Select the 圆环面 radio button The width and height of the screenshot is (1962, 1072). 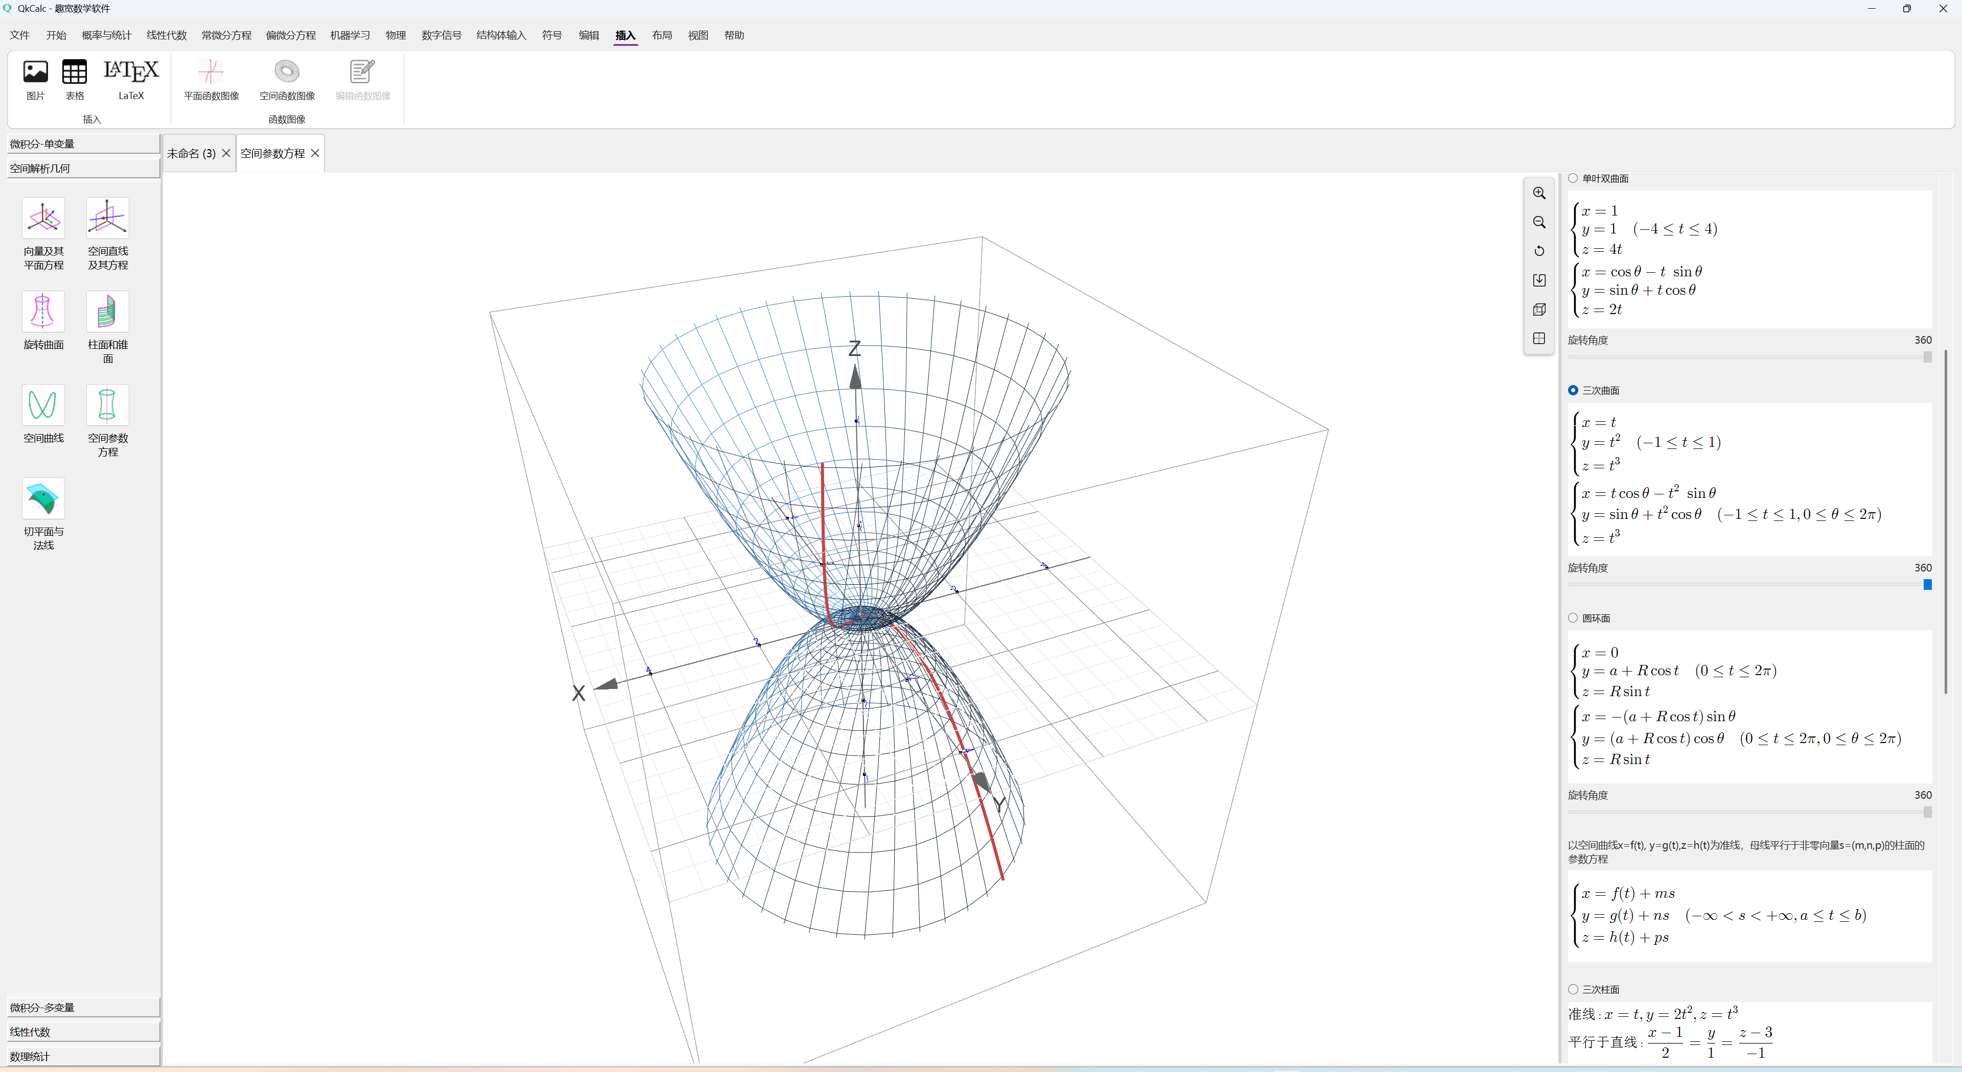click(1573, 618)
